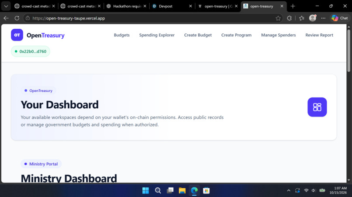Focus the address bar URL field
Screen dimensions: 352x197
(x=153, y=18)
